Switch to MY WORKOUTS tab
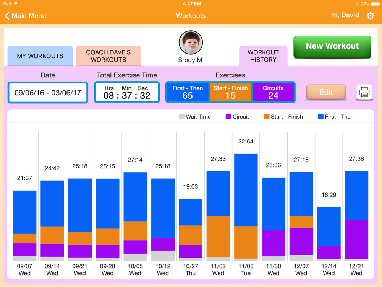382x287 pixels. click(x=40, y=55)
